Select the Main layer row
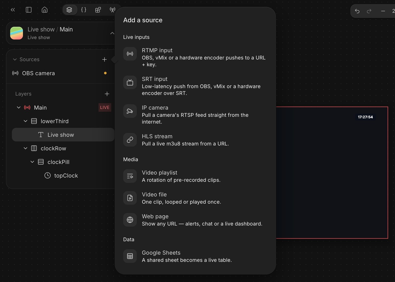395x282 pixels. [63, 107]
